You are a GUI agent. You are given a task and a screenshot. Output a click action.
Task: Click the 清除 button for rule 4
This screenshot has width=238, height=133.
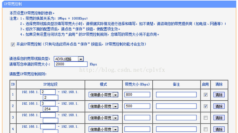tap(219, 130)
